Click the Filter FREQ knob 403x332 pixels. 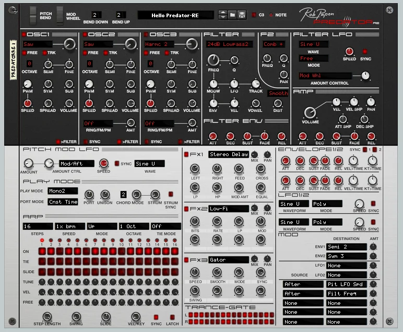214,60
